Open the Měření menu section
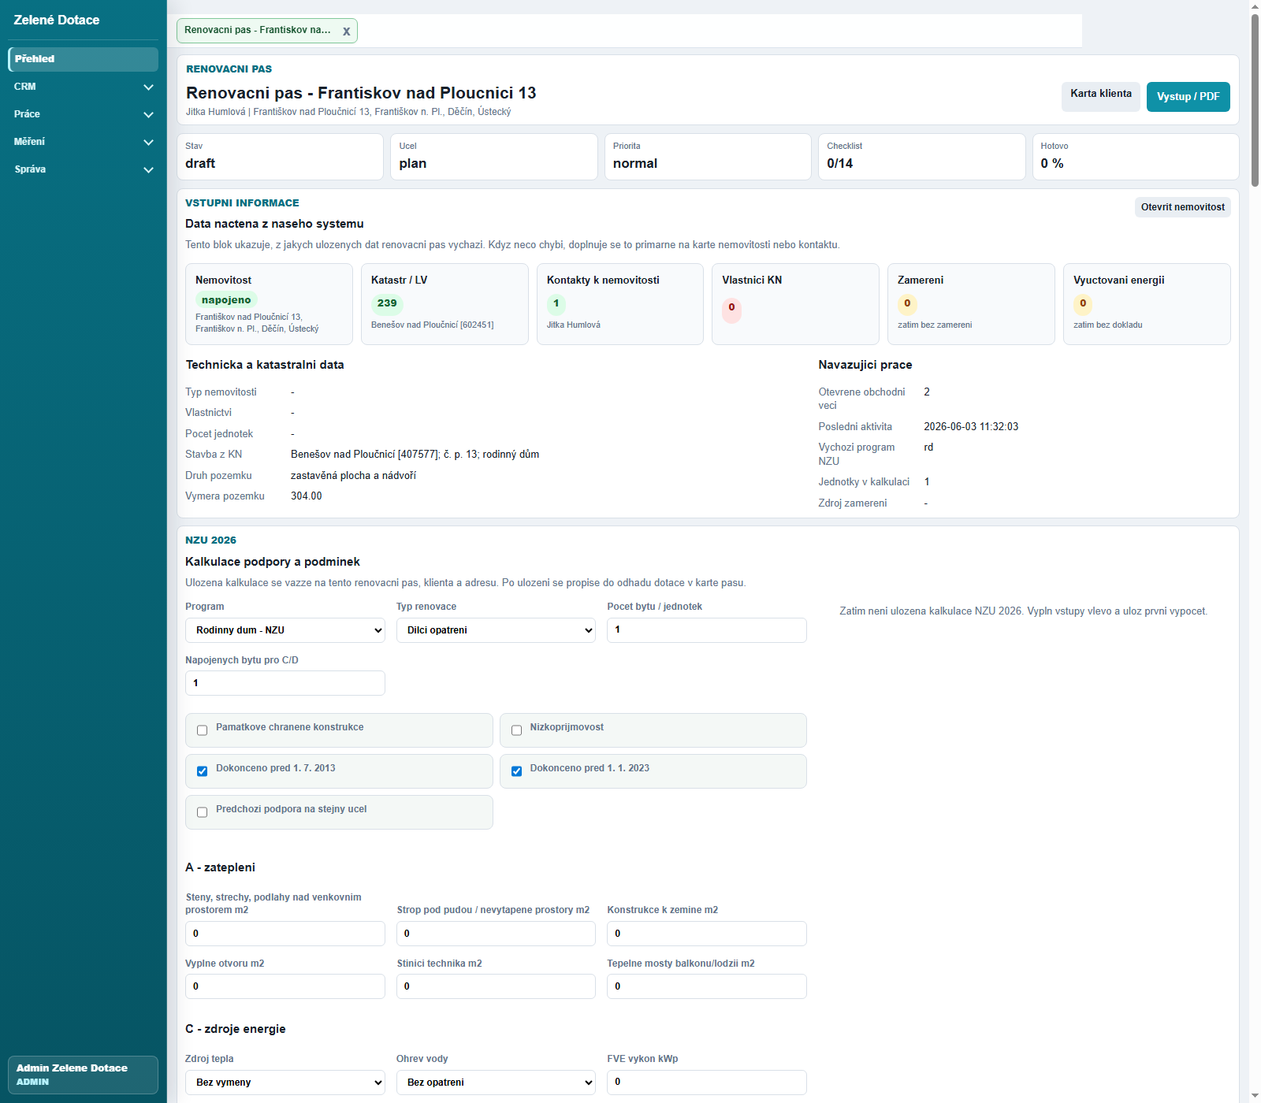1261x1103 pixels. [83, 142]
